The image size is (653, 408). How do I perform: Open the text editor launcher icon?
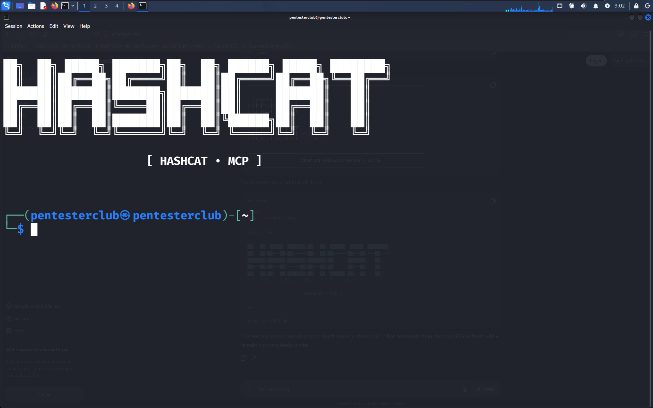43,6
